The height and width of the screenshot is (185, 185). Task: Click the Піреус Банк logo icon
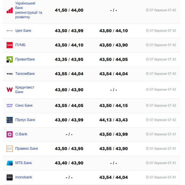(10, 120)
